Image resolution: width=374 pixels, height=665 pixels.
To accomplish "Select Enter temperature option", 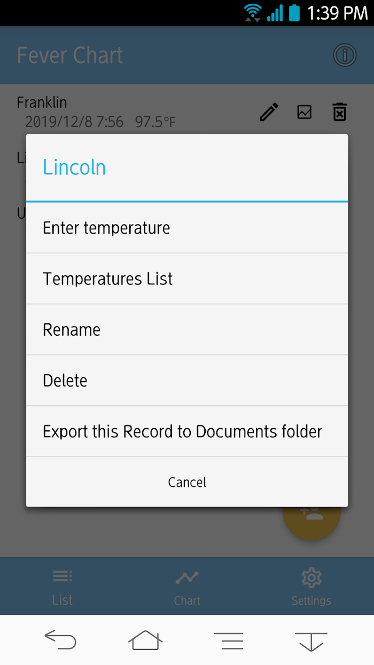I will tap(187, 228).
